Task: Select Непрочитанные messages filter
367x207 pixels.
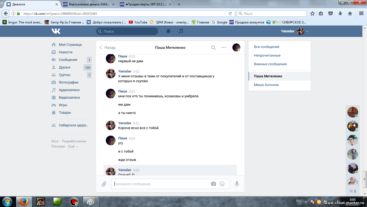Action: (x=267, y=56)
